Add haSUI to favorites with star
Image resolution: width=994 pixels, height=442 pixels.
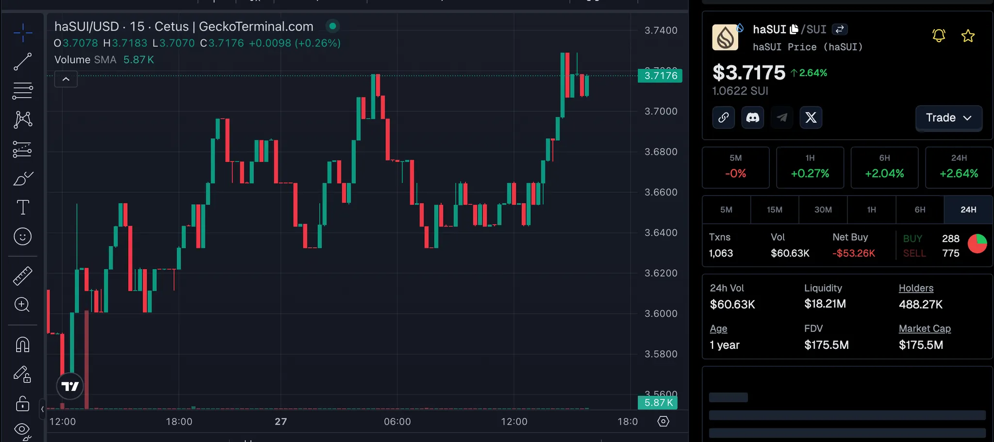point(968,36)
